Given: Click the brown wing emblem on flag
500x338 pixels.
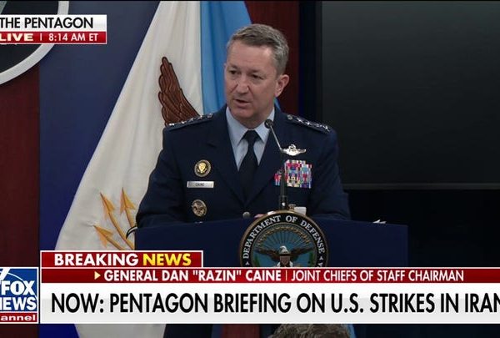Looking at the screenshot, I should pos(175,91).
